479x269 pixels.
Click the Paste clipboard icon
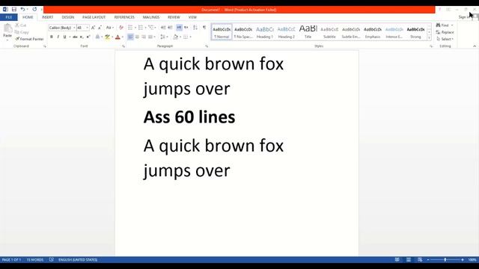[7, 29]
